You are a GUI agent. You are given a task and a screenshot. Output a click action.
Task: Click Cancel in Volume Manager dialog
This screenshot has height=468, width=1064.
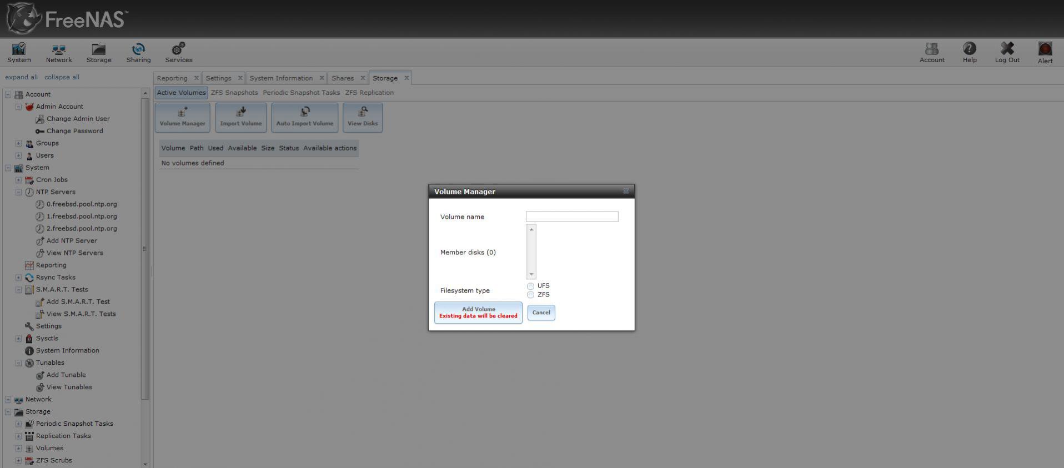(541, 313)
